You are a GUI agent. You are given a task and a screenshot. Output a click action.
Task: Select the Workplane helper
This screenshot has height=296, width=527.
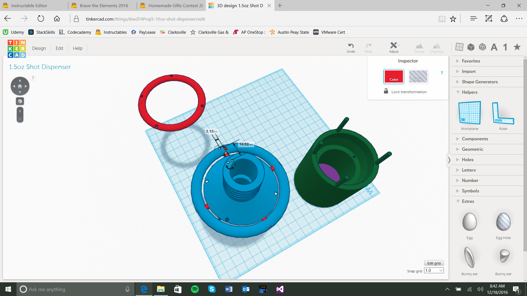(x=469, y=116)
